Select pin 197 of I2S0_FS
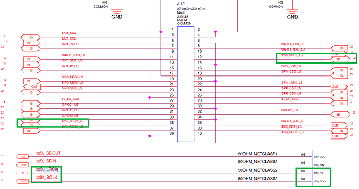 point(303,171)
